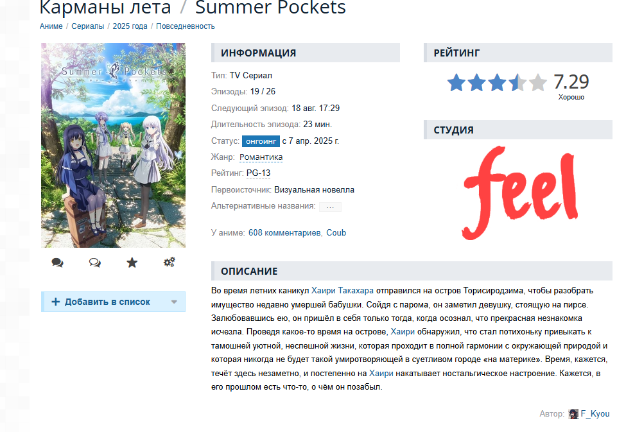Click the Романтика genre link

(x=261, y=157)
